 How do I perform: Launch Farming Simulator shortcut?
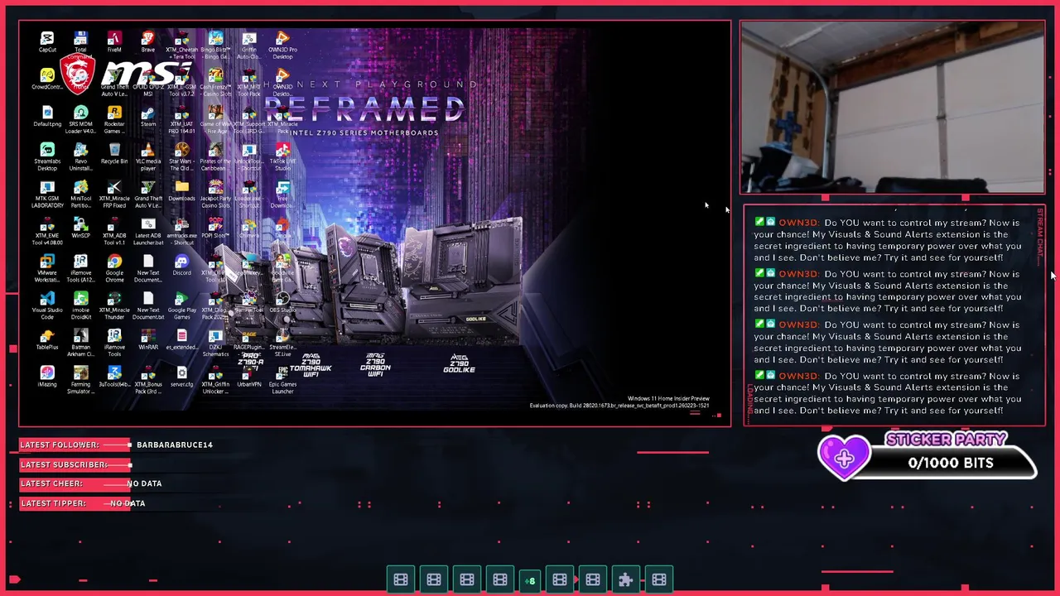pyautogui.click(x=80, y=381)
